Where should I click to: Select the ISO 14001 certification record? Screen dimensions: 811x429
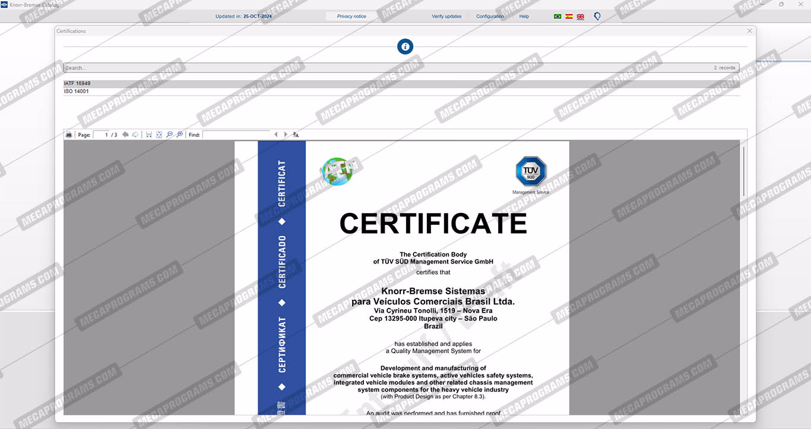(77, 91)
